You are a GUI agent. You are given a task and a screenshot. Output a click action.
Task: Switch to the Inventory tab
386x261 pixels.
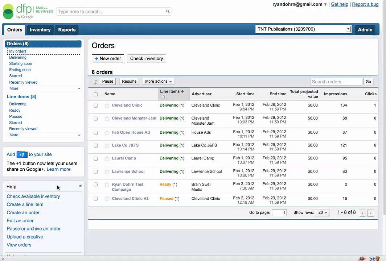click(40, 30)
